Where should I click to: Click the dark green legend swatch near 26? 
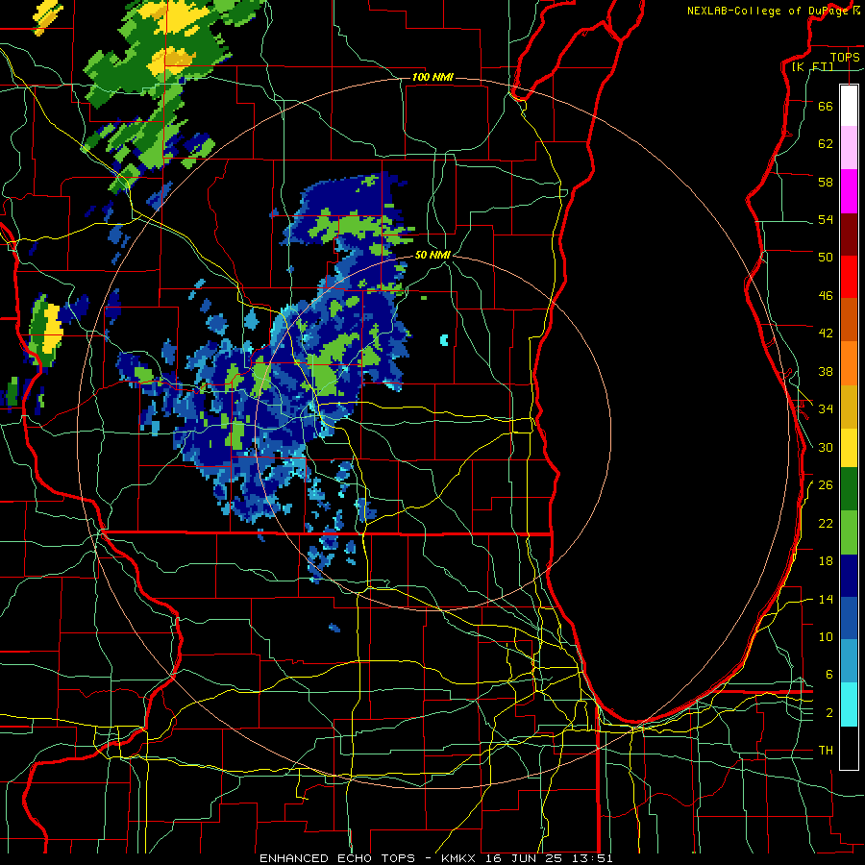[x=849, y=489]
